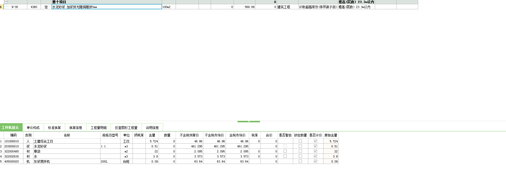
Task: Click the 损耗率 column header
Action: 139,135
